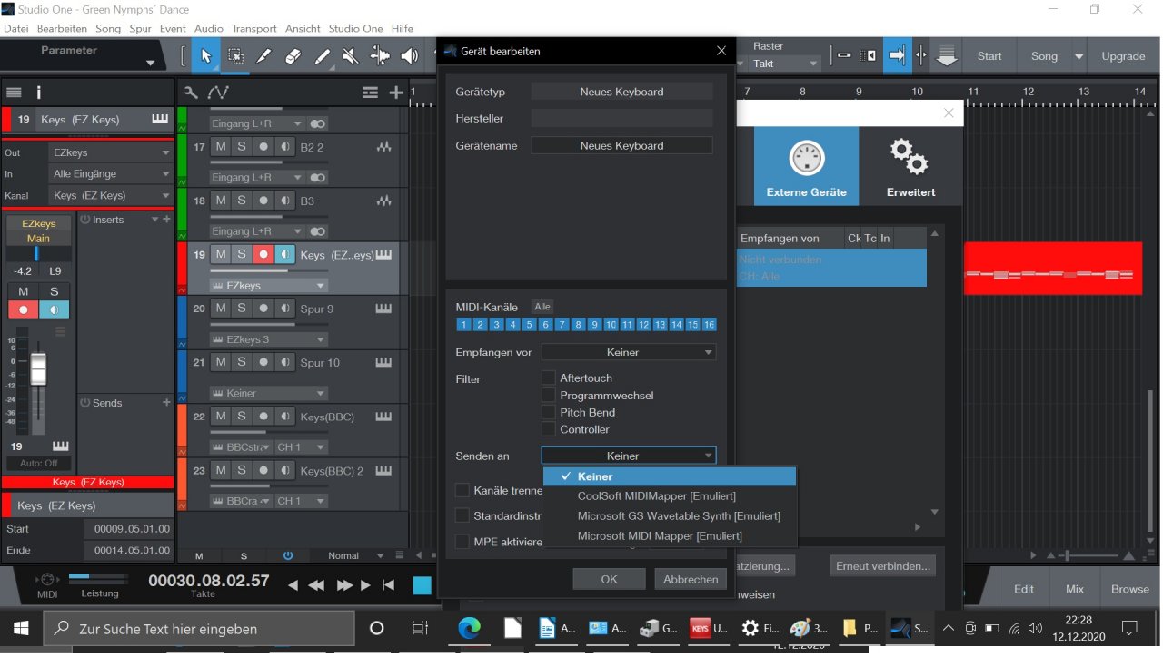Check the MPE aktivieren checkbox
Viewport: 1163px width, 657px height.
click(462, 542)
